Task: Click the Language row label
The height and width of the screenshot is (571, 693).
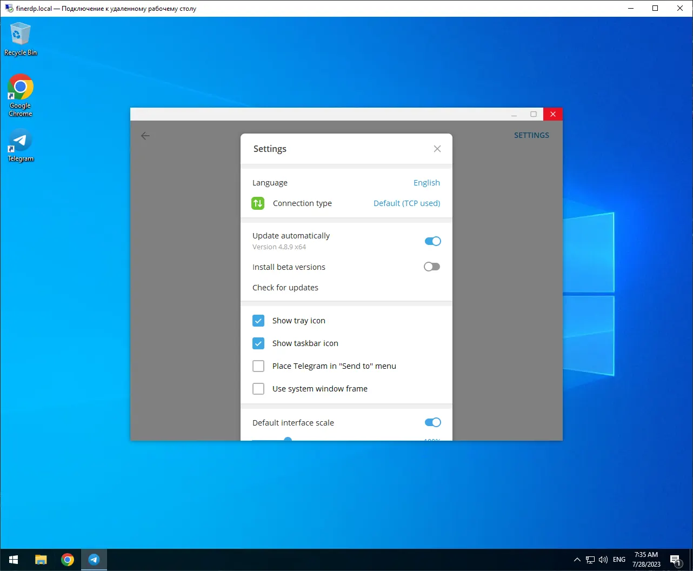Action: pos(270,183)
